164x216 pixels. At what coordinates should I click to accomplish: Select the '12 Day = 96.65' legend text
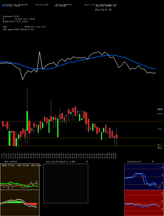[13, 6]
